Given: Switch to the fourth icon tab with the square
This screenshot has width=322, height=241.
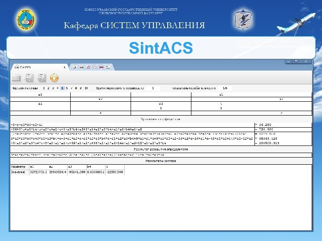Looking at the screenshot, I should click(x=95, y=67).
